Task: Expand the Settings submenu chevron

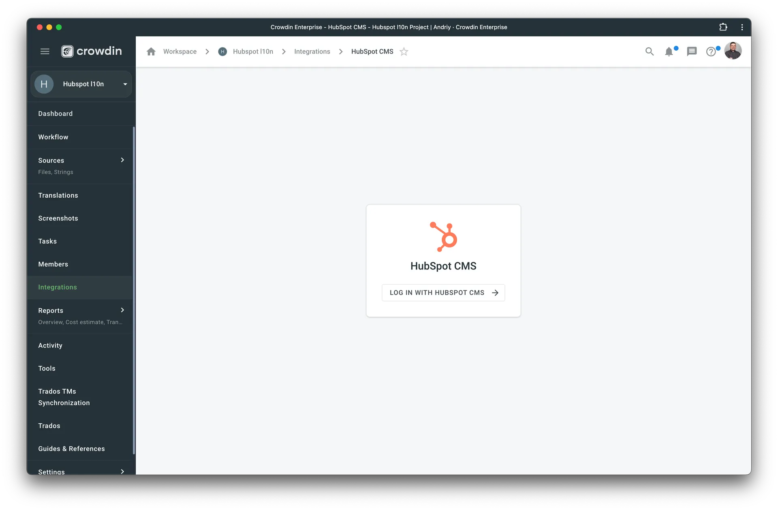Action: 122,472
